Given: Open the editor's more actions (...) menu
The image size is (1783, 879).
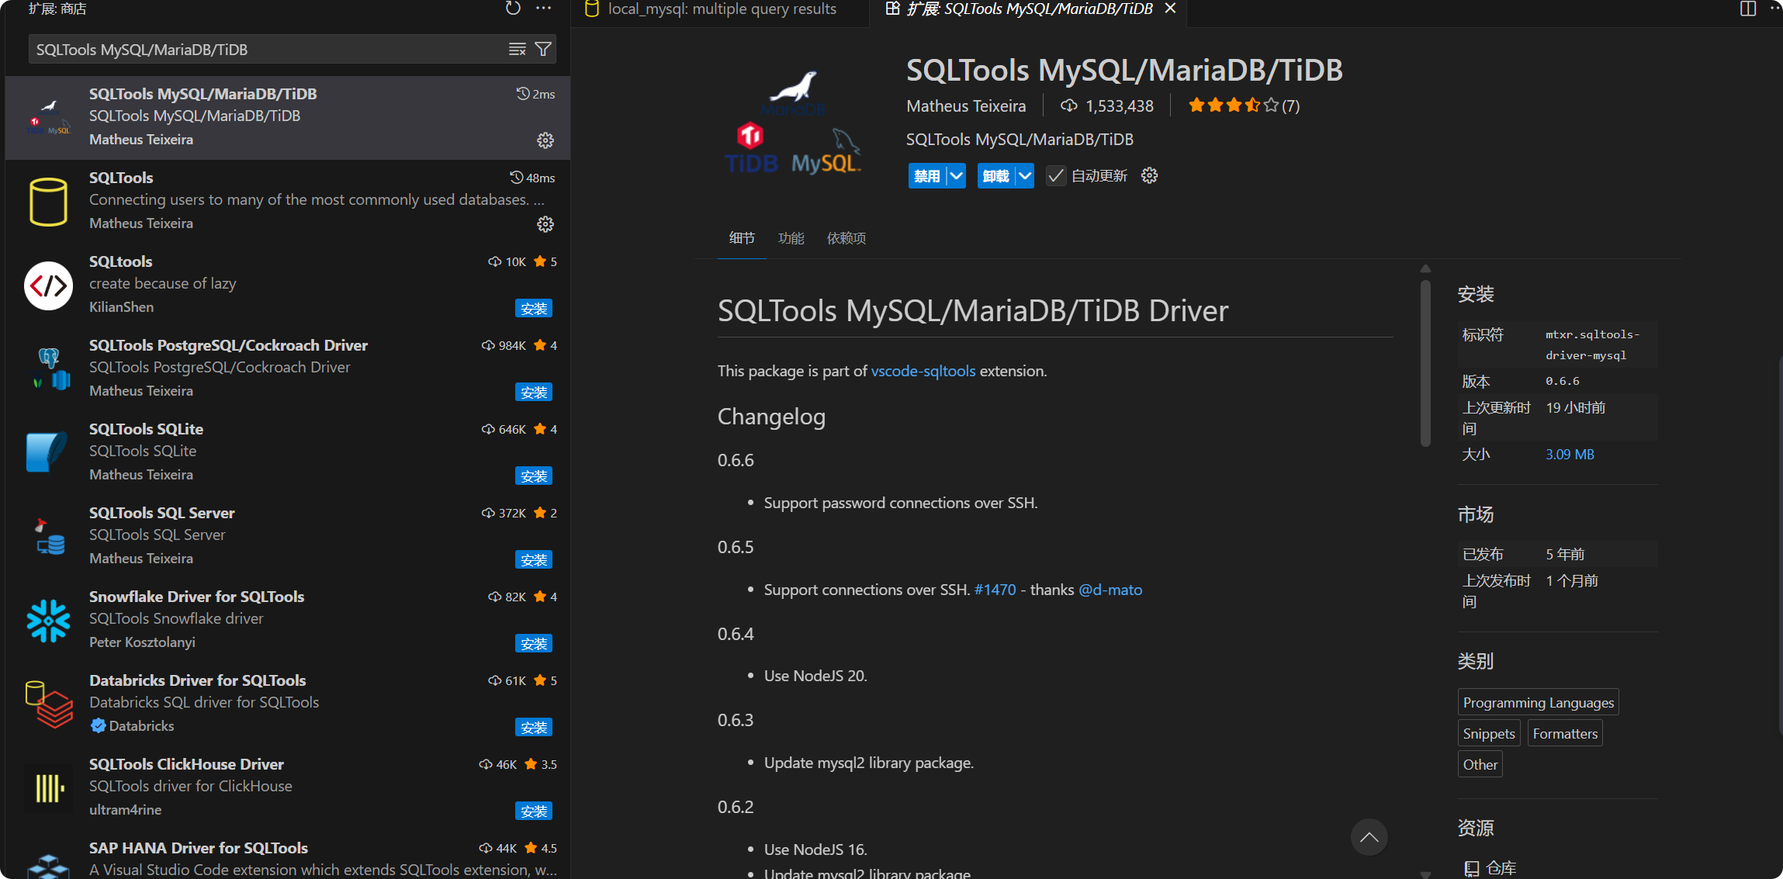Looking at the screenshot, I should point(1776,9).
